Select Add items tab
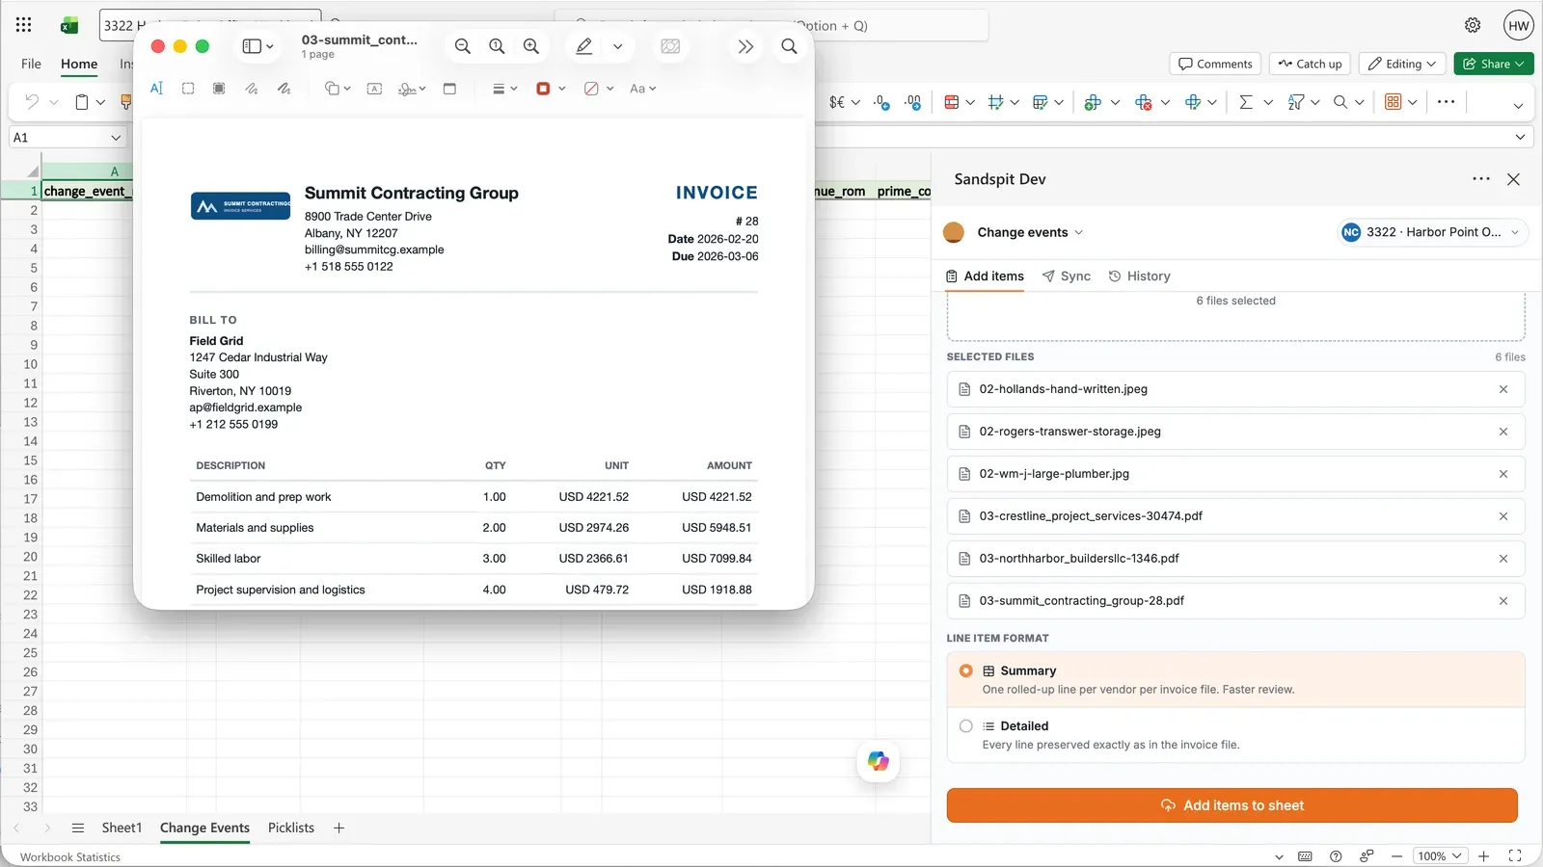Viewport: 1543px width, 867px height. [985, 276]
